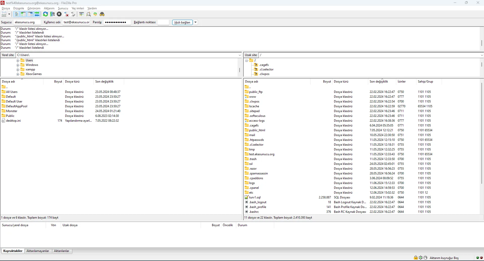Screen dimensions: 484x261
Task: Select the .bash_profile file icon
Action: point(247,207)
